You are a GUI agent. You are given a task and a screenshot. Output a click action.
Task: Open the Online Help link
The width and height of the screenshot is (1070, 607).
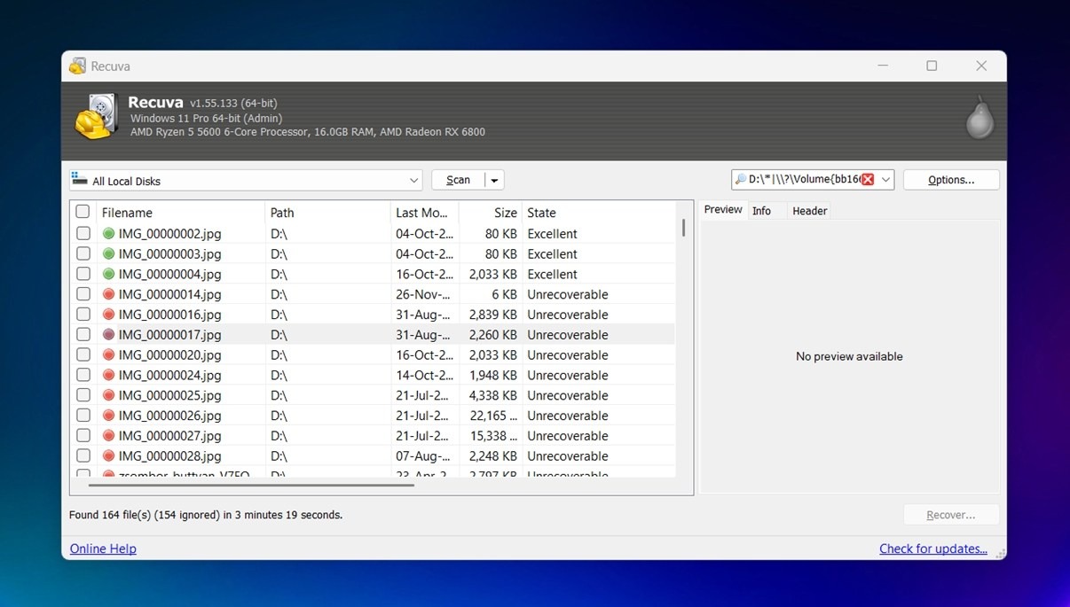point(103,549)
